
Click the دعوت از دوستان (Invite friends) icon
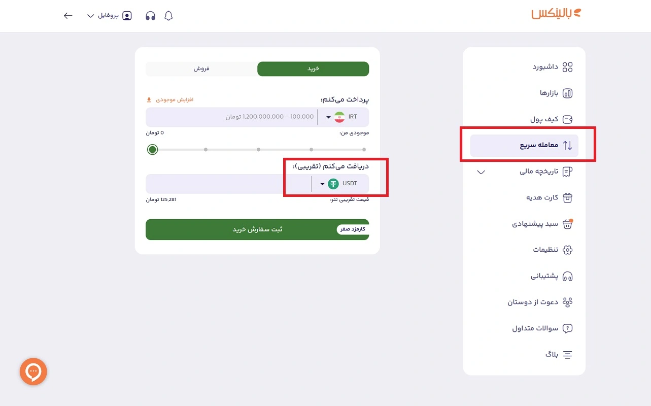tap(567, 301)
